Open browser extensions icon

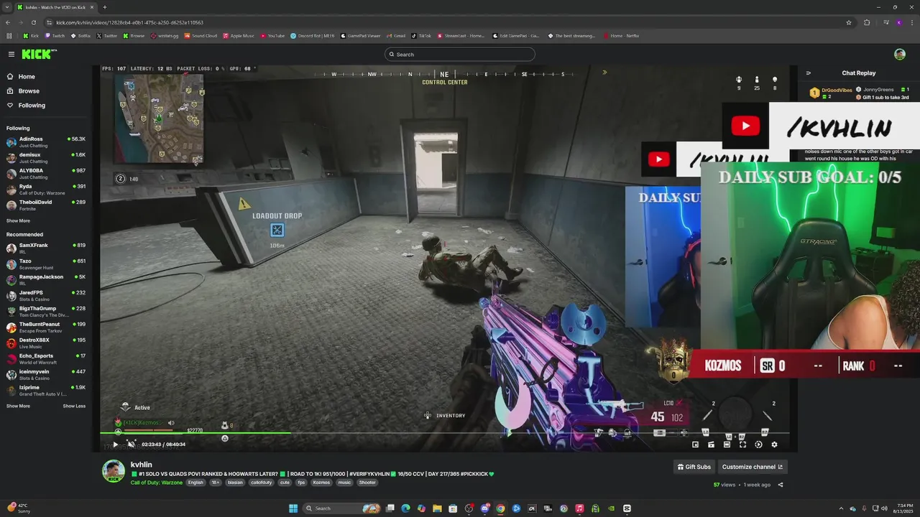point(867,22)
